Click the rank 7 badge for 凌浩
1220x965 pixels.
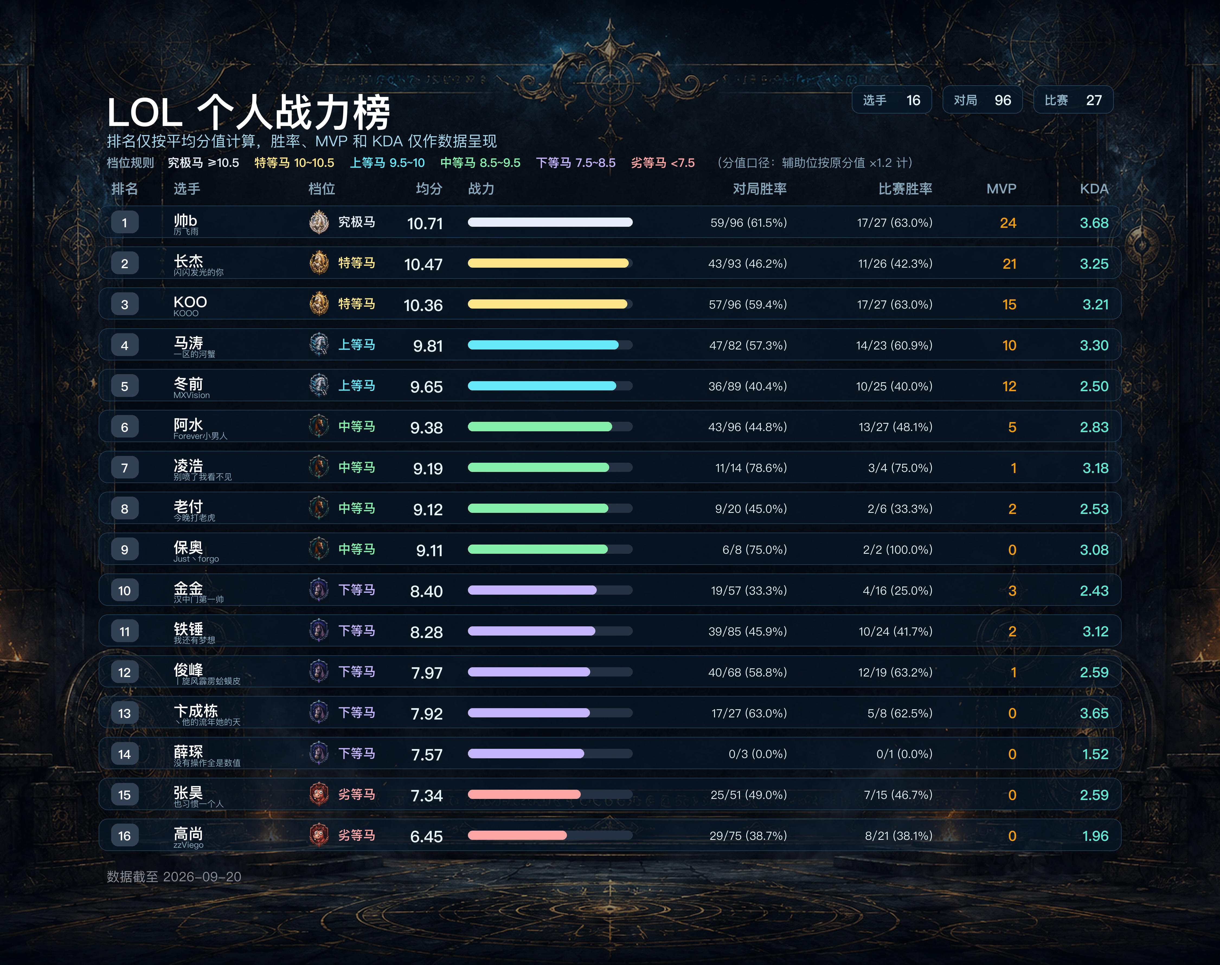(124, 468)
